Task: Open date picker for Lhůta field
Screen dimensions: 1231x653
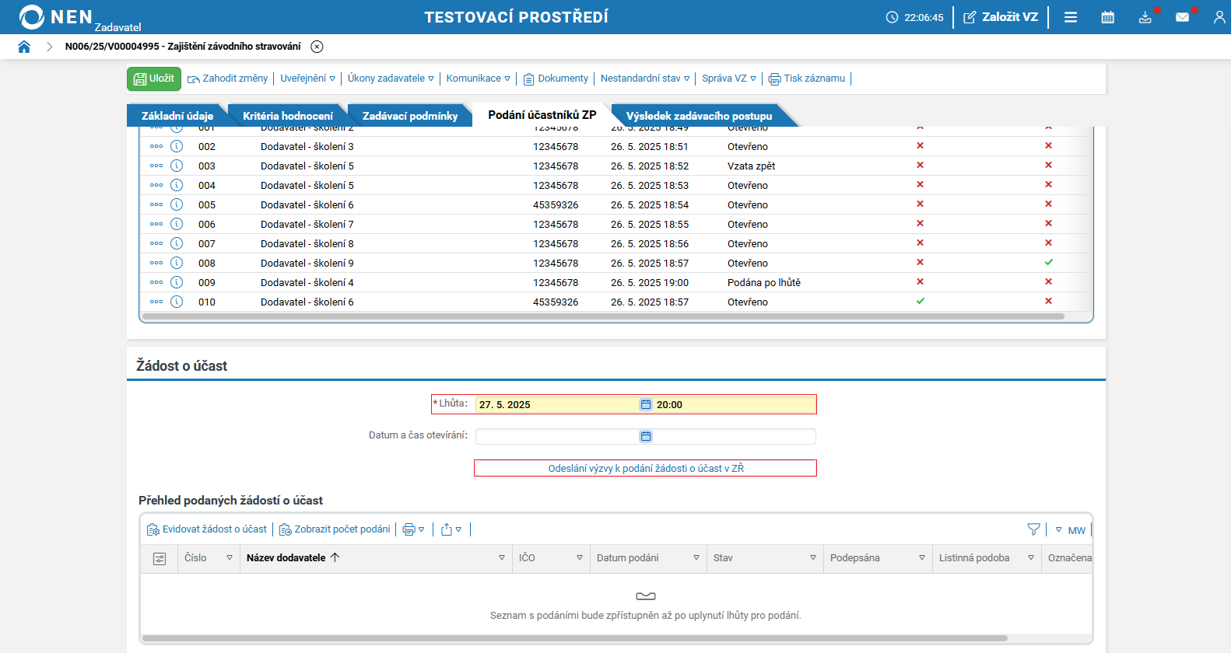Action: pos(646,404)
